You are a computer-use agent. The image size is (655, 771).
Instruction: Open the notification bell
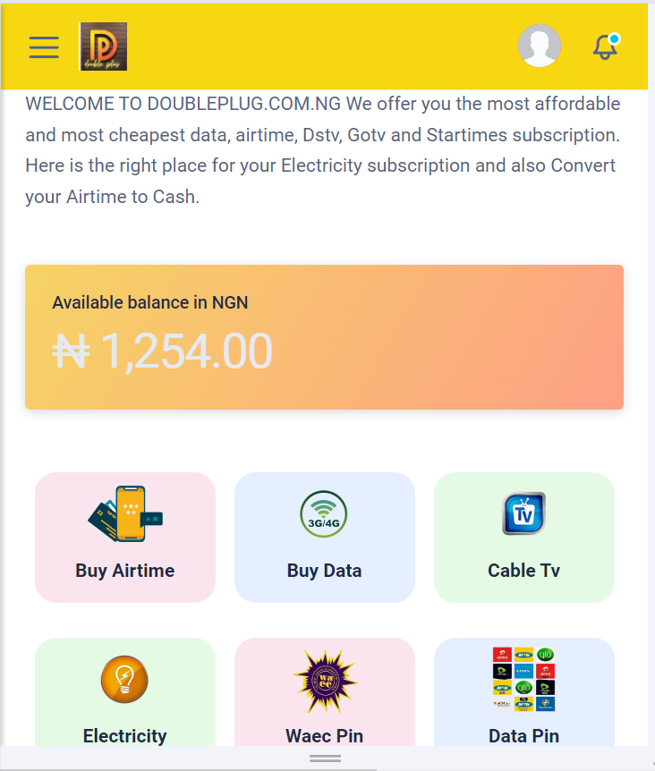605,47
